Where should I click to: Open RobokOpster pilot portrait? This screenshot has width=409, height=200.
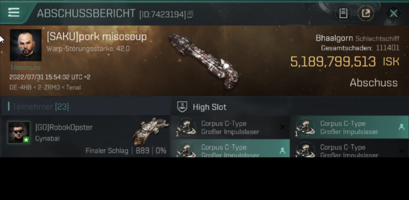click(x=19, y=133)
